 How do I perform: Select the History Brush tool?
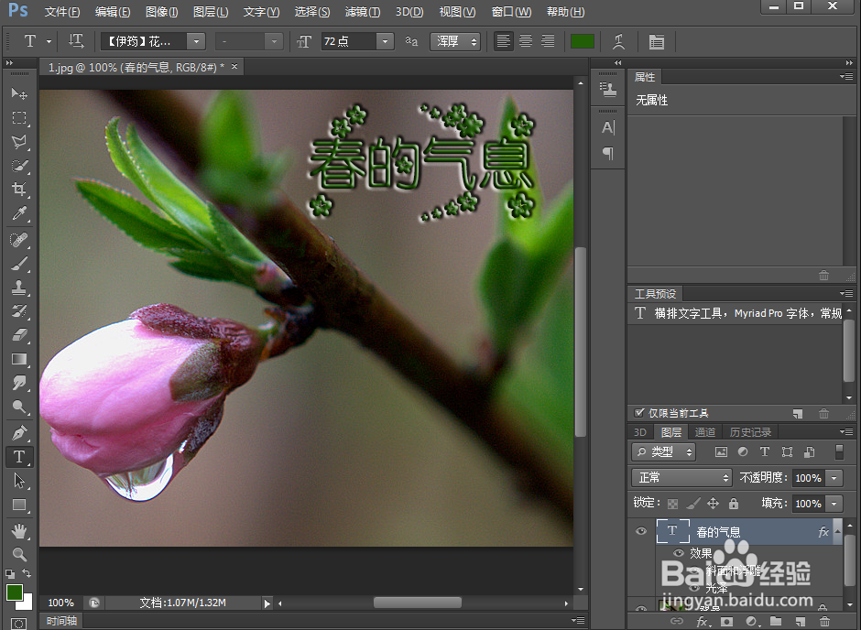[x=19, y=311]
